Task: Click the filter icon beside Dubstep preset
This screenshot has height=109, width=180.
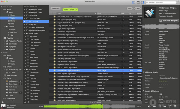Action: (28, 87)
